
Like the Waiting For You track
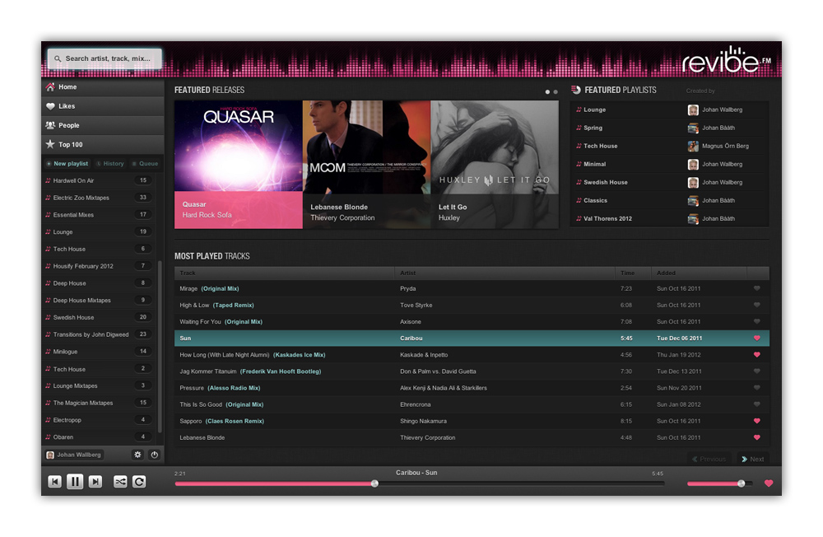pos(757,321)
